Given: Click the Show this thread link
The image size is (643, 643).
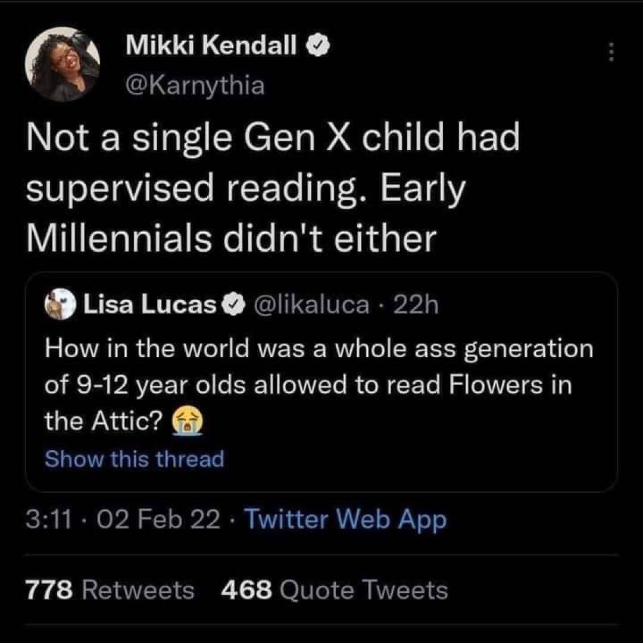Looking at the screenshot, I should [x=135, y=459].
